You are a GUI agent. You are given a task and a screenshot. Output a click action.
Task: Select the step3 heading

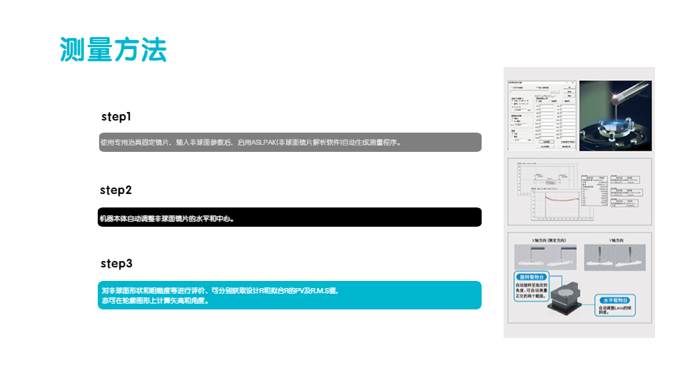coord(116,264)
